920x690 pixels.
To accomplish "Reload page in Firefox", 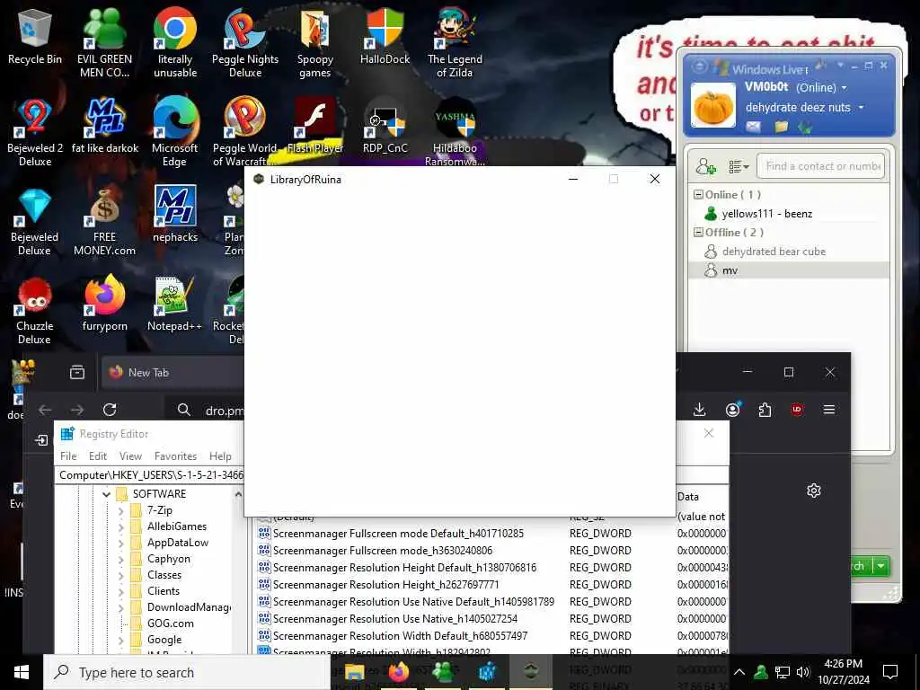I will pos(110,410).
